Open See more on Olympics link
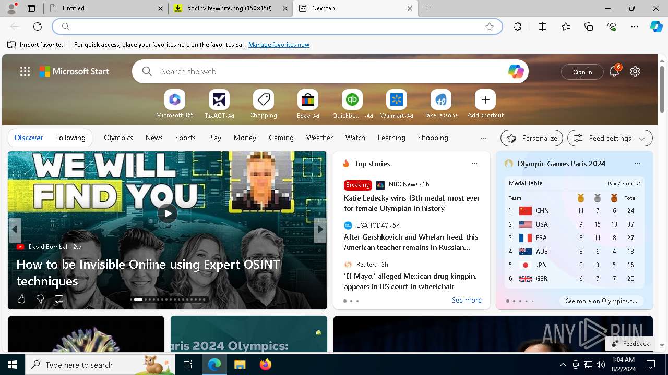Screen dimensions: 668x375 pos(601,301)
